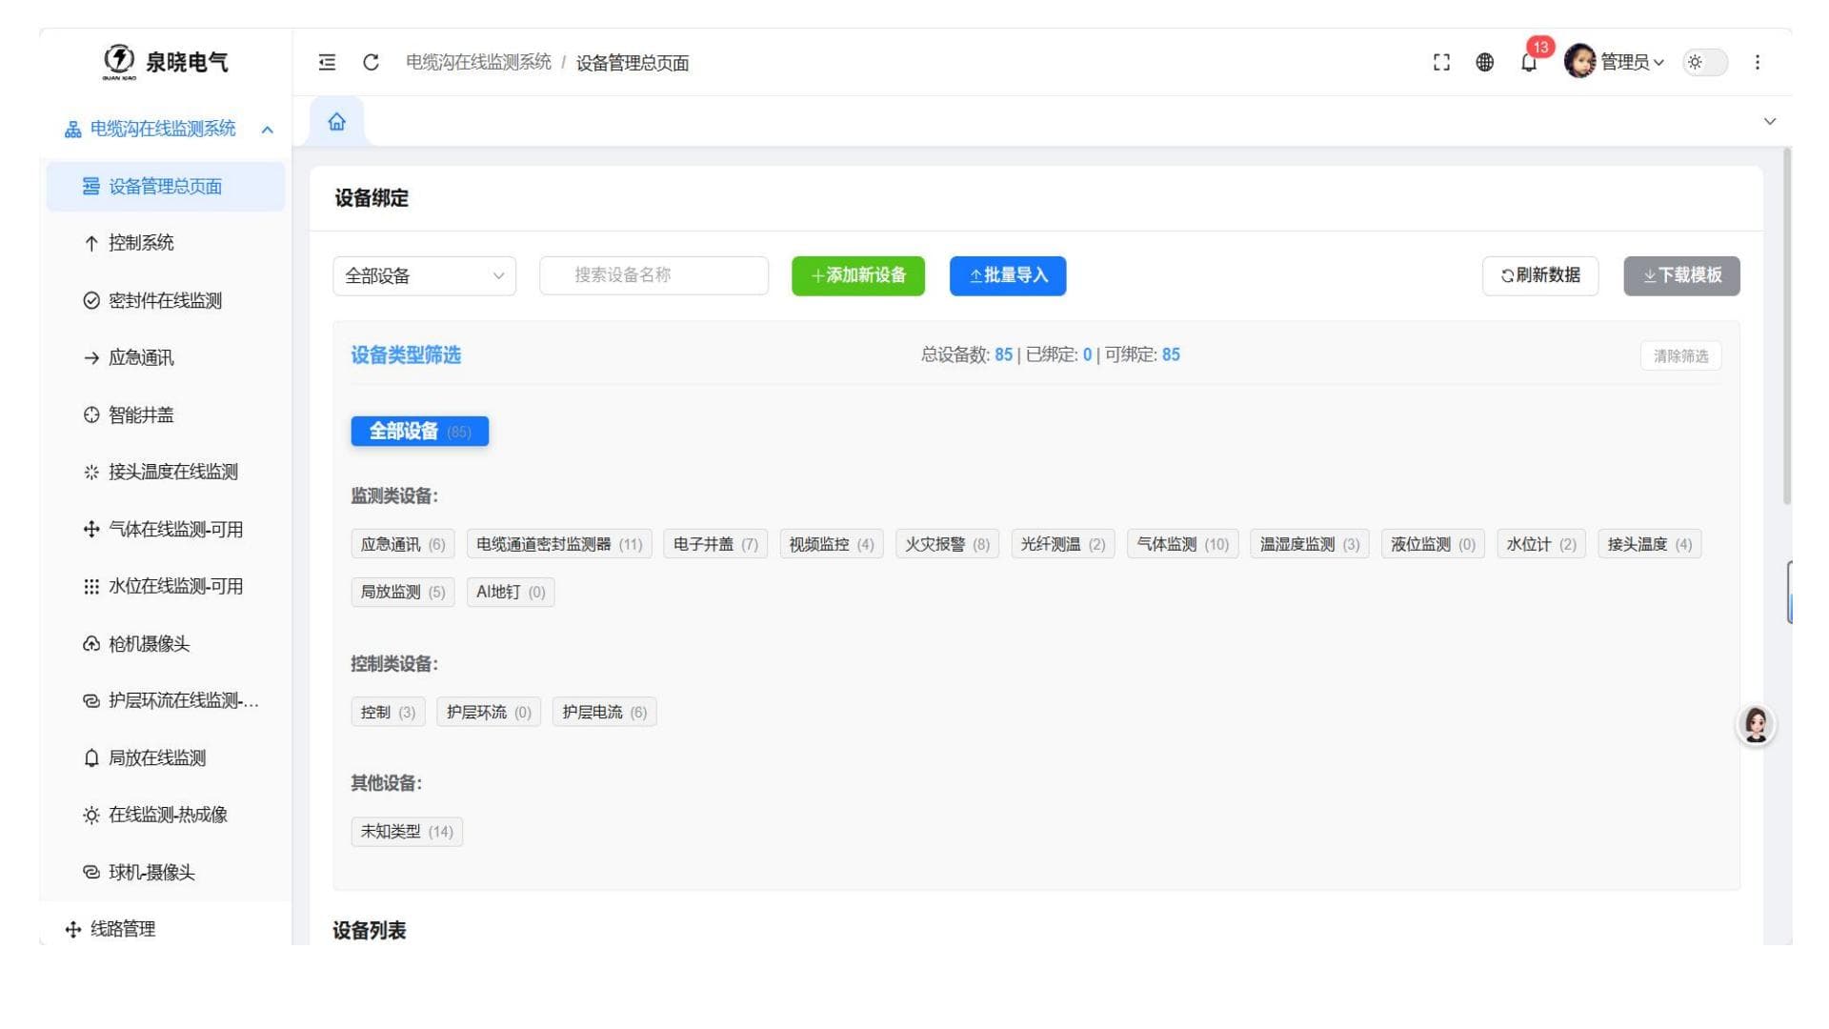Click the home tab icon

pyautogui.click(x=336, y=122)
